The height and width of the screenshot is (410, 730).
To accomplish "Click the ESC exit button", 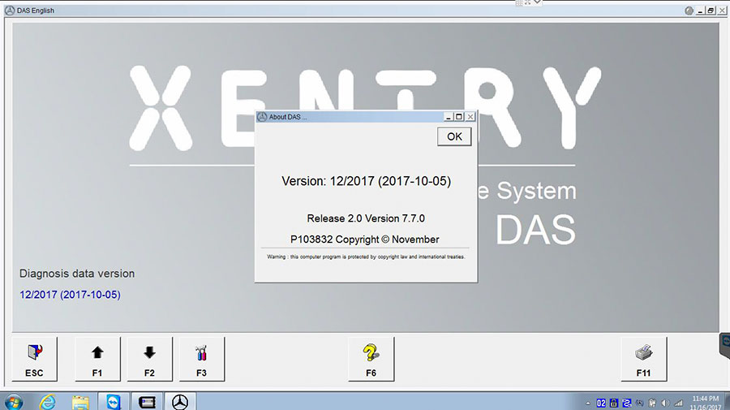I will tap(34, 359).
